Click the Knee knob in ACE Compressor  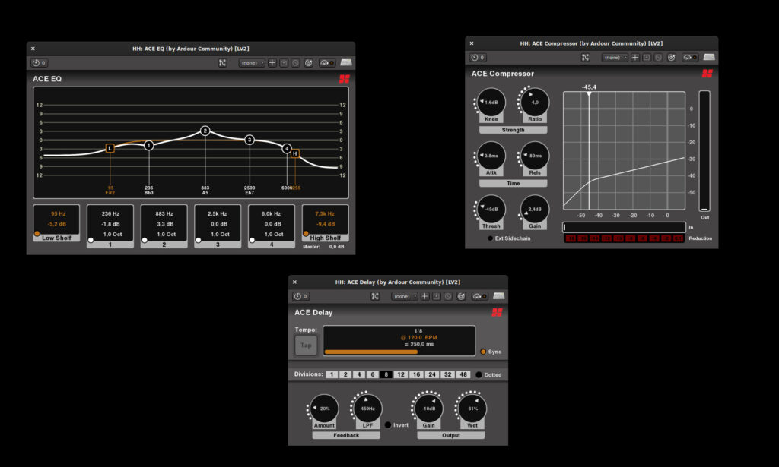491,102
